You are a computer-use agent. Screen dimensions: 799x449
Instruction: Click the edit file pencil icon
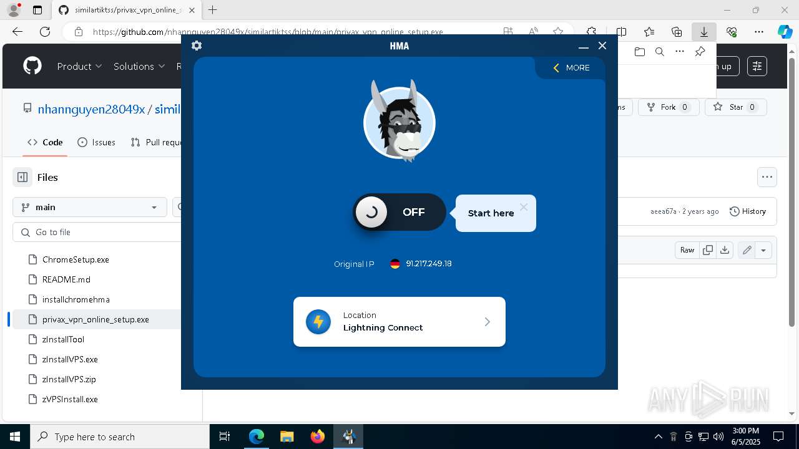pos(747,250)
